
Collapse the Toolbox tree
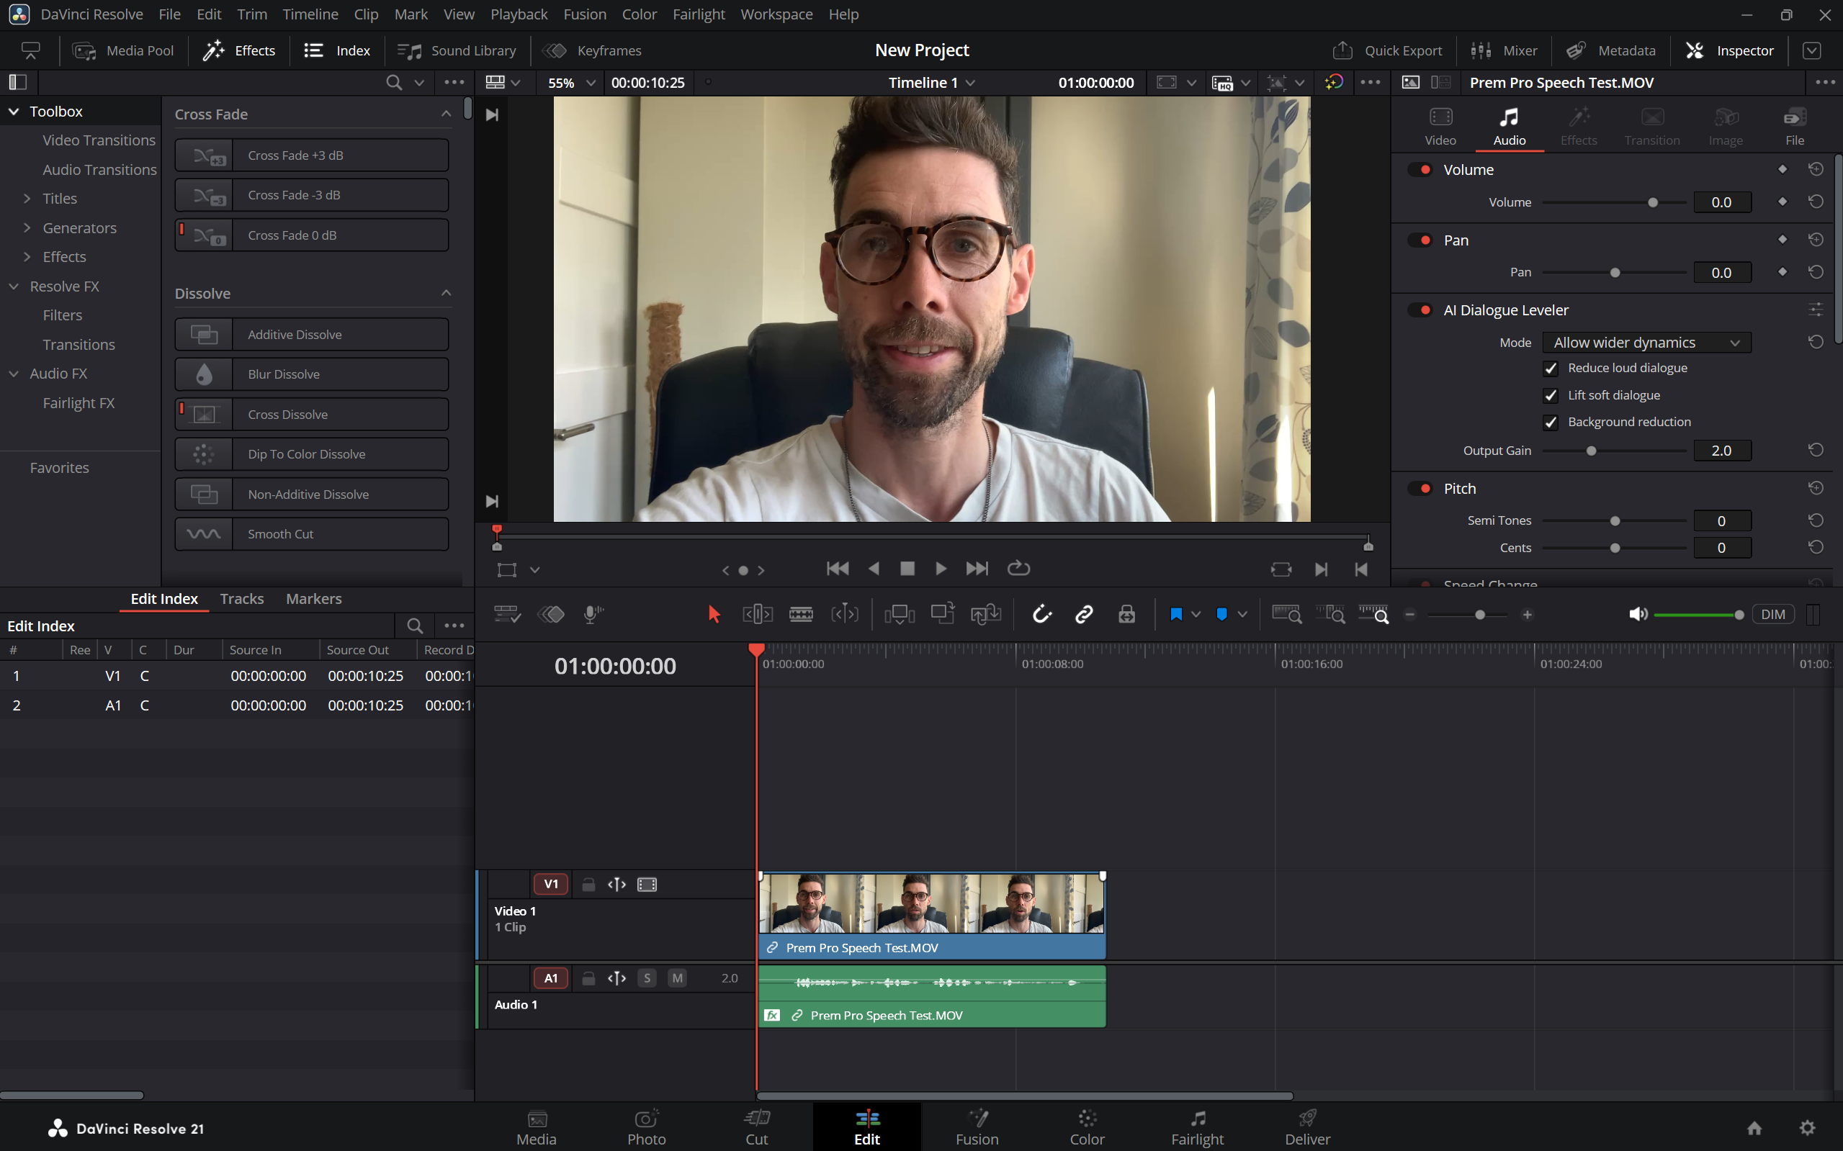point(14,111)
